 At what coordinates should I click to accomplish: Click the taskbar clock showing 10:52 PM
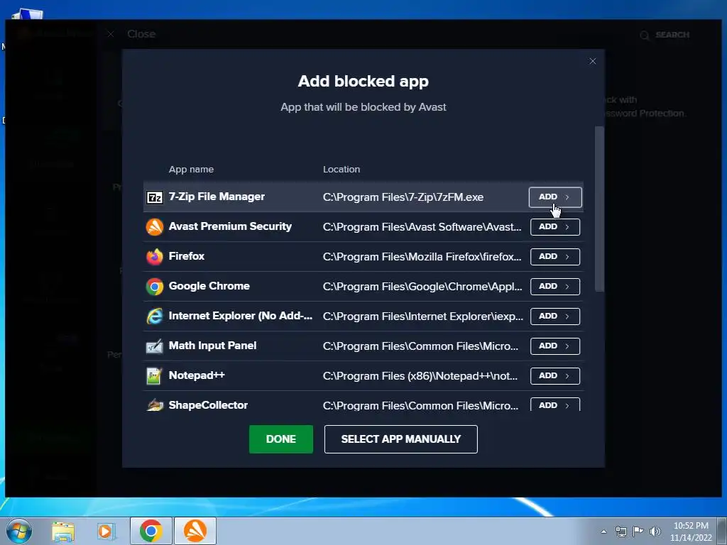pyautogui.click(x=691, y=532)
